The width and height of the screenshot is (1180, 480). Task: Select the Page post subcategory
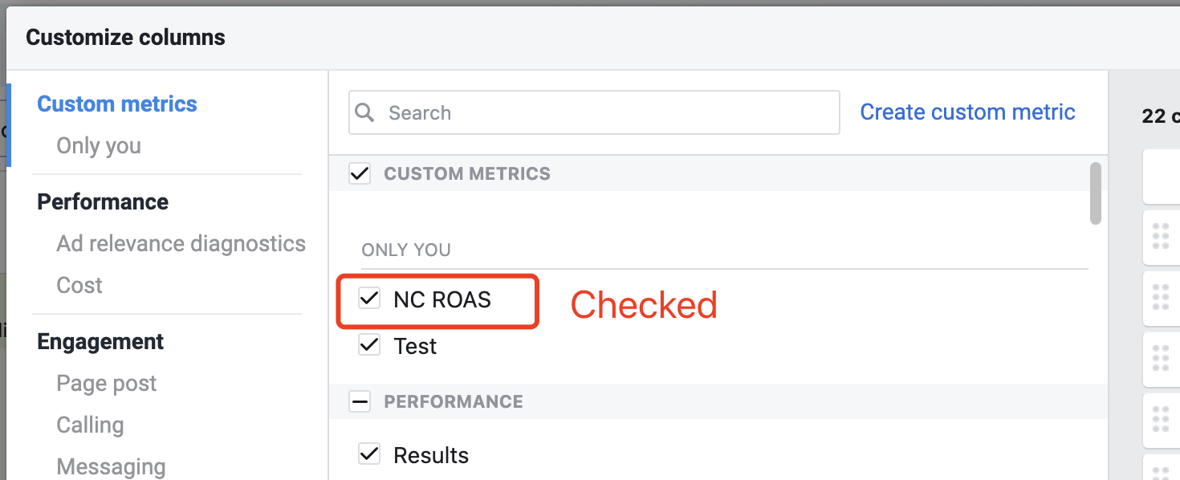click(107, 383)
